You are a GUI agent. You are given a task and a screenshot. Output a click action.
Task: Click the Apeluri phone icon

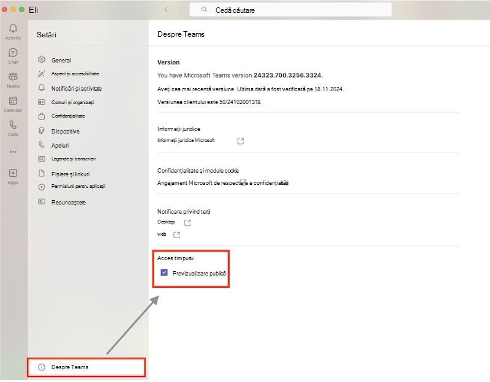click(x=42, y=144)
